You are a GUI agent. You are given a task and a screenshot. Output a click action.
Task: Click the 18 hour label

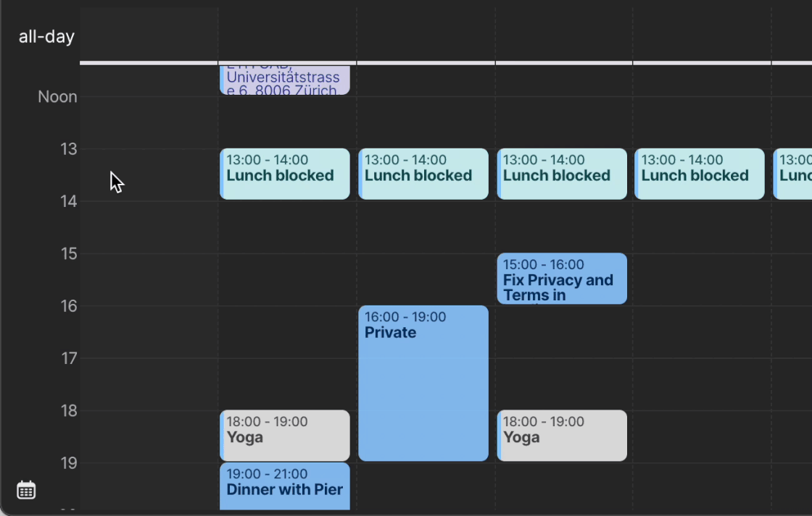coord(68,411)
